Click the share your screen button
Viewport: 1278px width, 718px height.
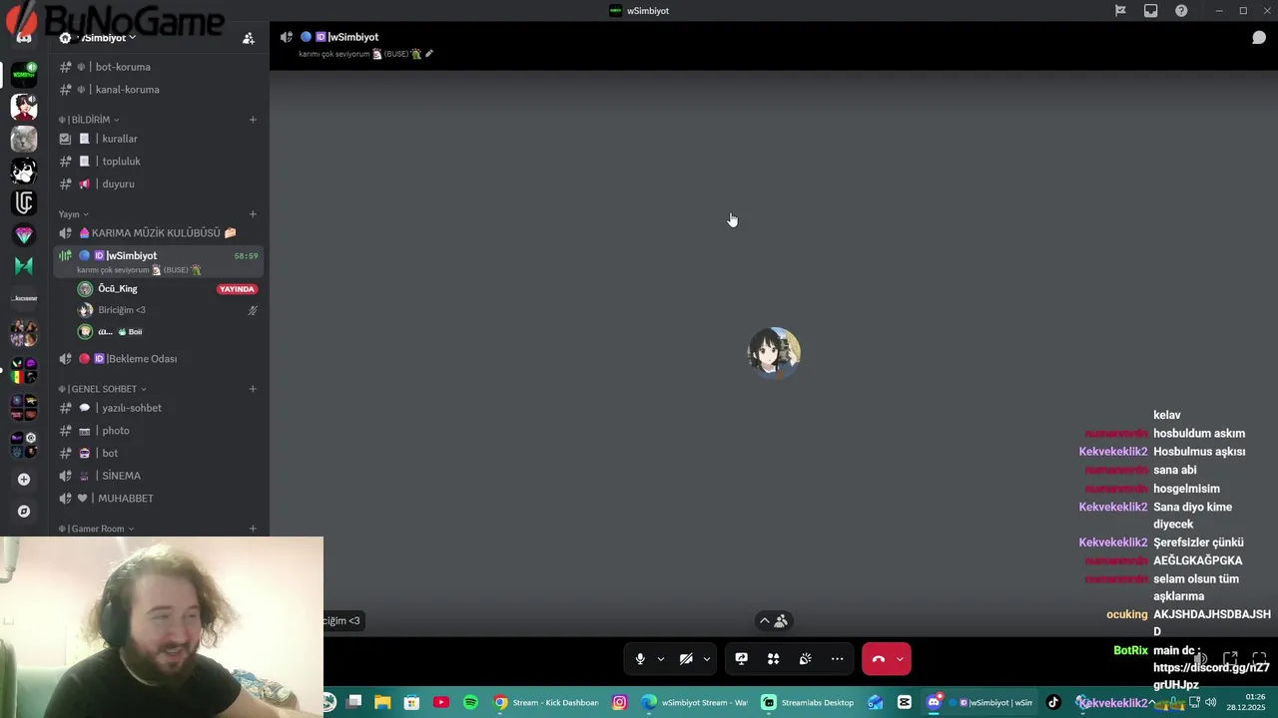742,659
